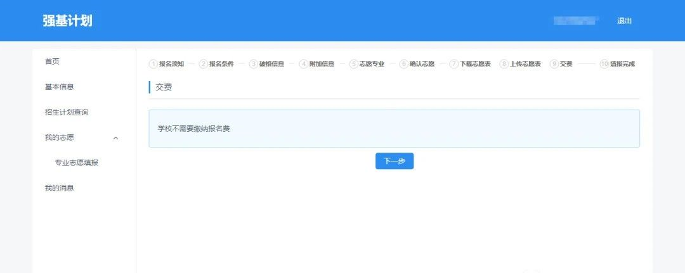Viewport: 685px width, 273px height.
Task: Select 我的志愿 sidebar menu
Action: pyautogui.click(x=59, y=137)
